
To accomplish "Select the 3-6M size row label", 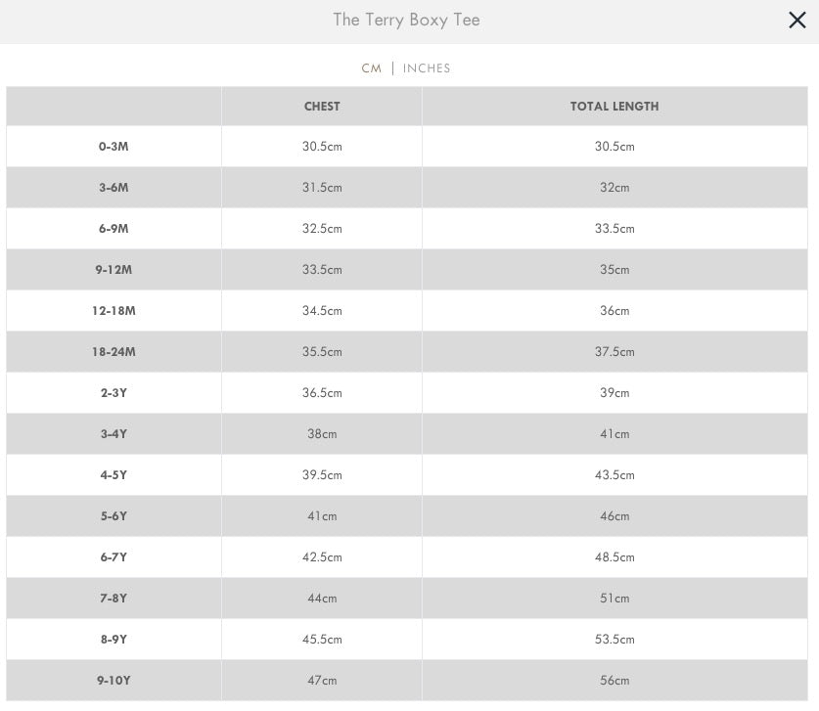I will [x=114, y=188].
